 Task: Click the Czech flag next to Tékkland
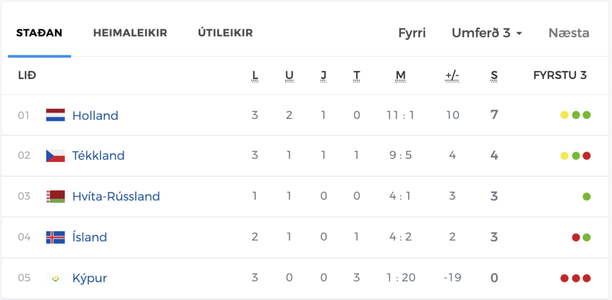point(56,155)
